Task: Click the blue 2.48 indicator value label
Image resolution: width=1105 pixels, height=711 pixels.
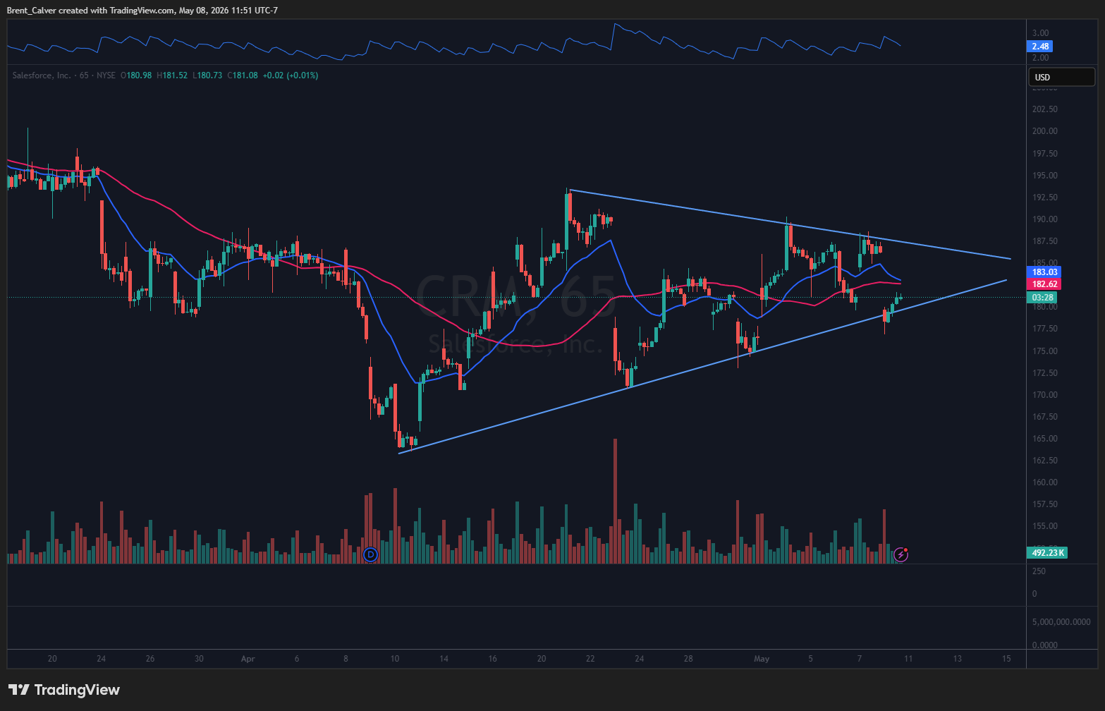Action: (x=1040, y=47)
